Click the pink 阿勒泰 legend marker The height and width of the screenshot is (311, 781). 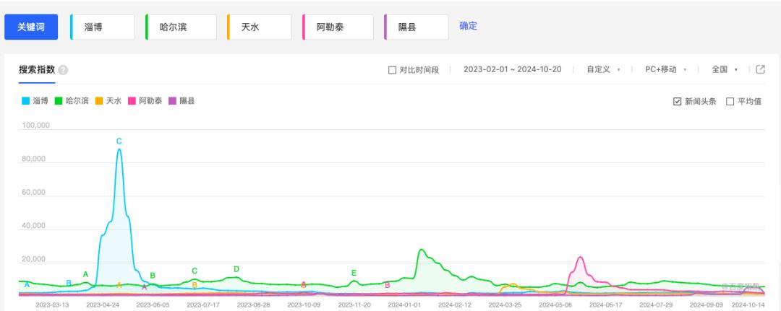coord(132,101)
